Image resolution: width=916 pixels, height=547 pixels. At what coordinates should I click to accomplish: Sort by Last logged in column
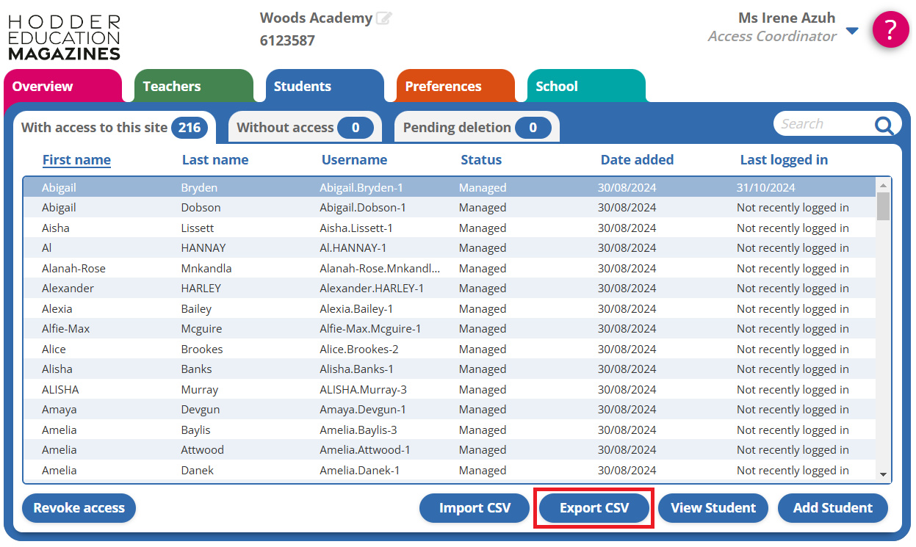pos(784,160)
